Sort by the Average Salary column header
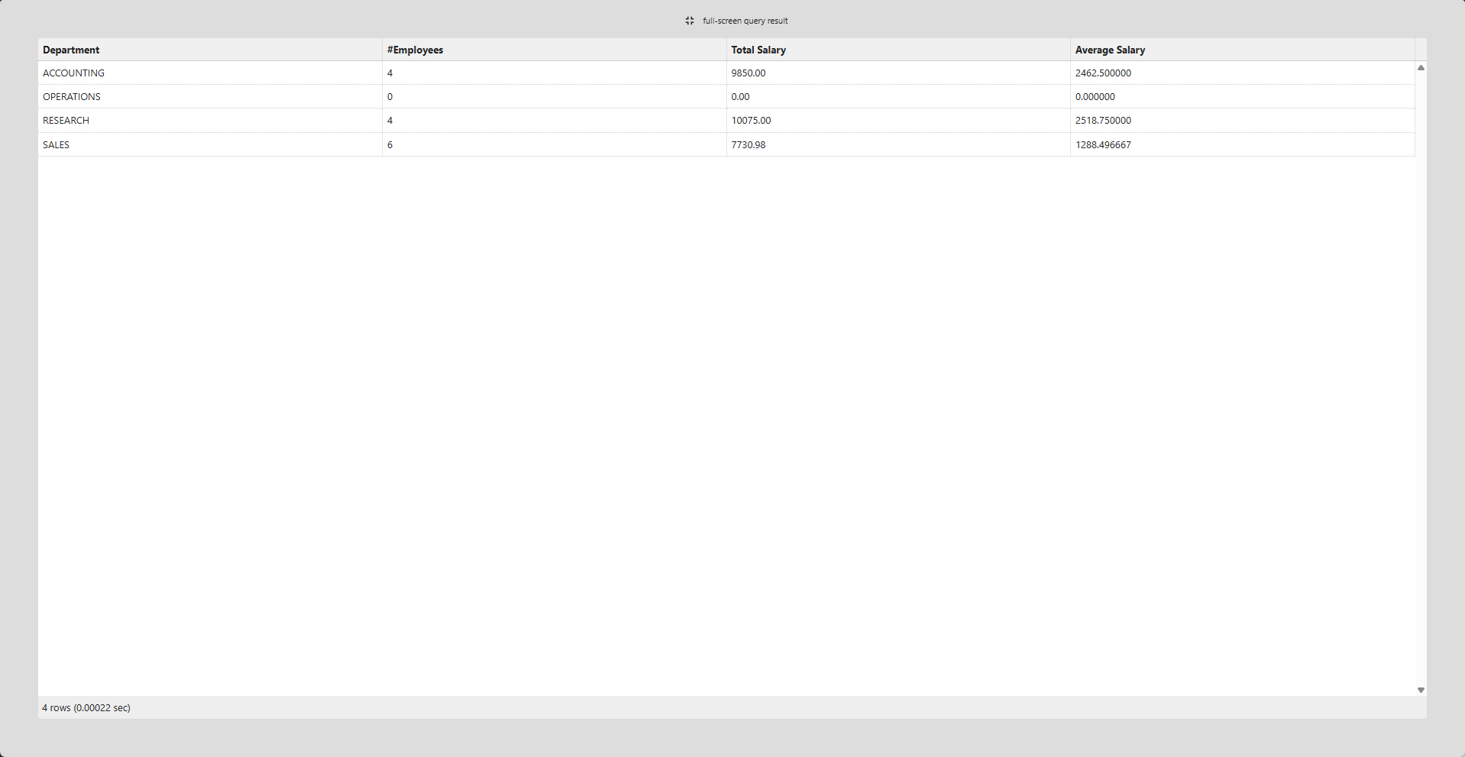 click(x=1110, y=50)
